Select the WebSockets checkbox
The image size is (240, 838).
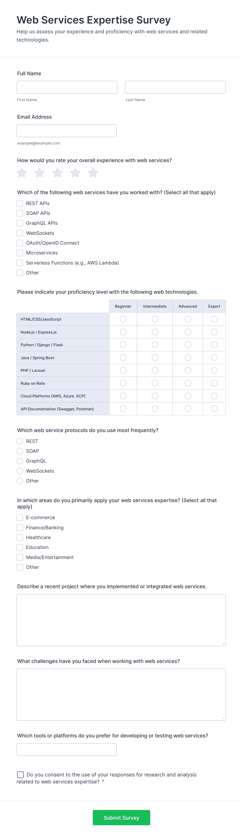[x=20, y=233]
